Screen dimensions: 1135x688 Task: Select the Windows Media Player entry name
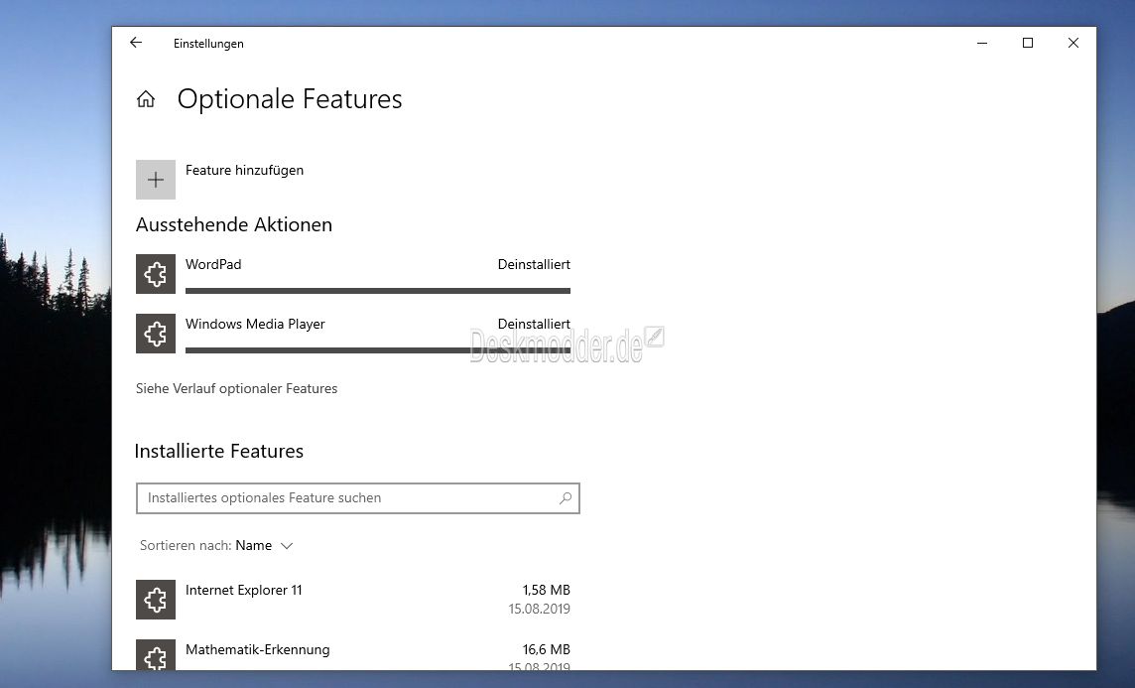click(256, 324)
